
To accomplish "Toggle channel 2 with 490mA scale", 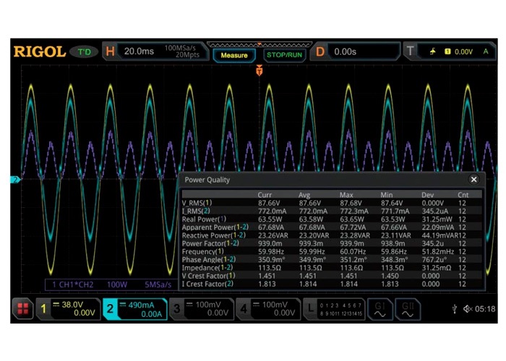I will (133, 309).
